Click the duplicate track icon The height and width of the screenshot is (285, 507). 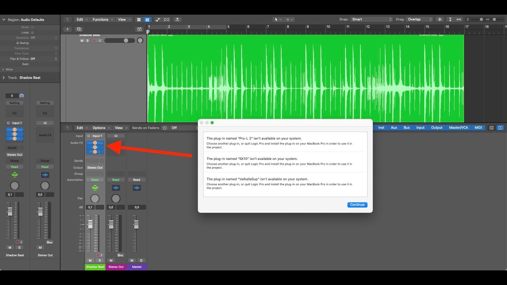79,29
